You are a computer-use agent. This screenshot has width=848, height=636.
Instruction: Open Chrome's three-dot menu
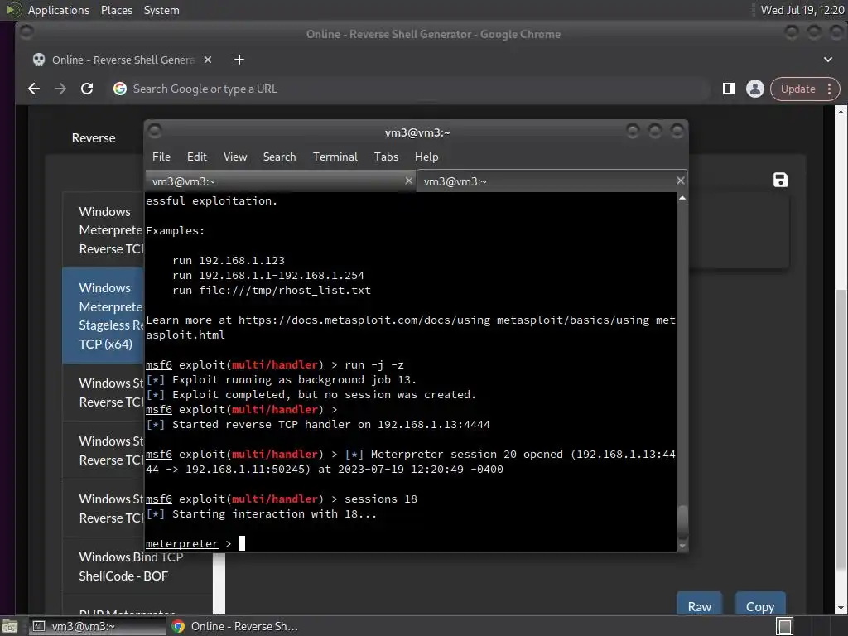[x=830, y=89]
